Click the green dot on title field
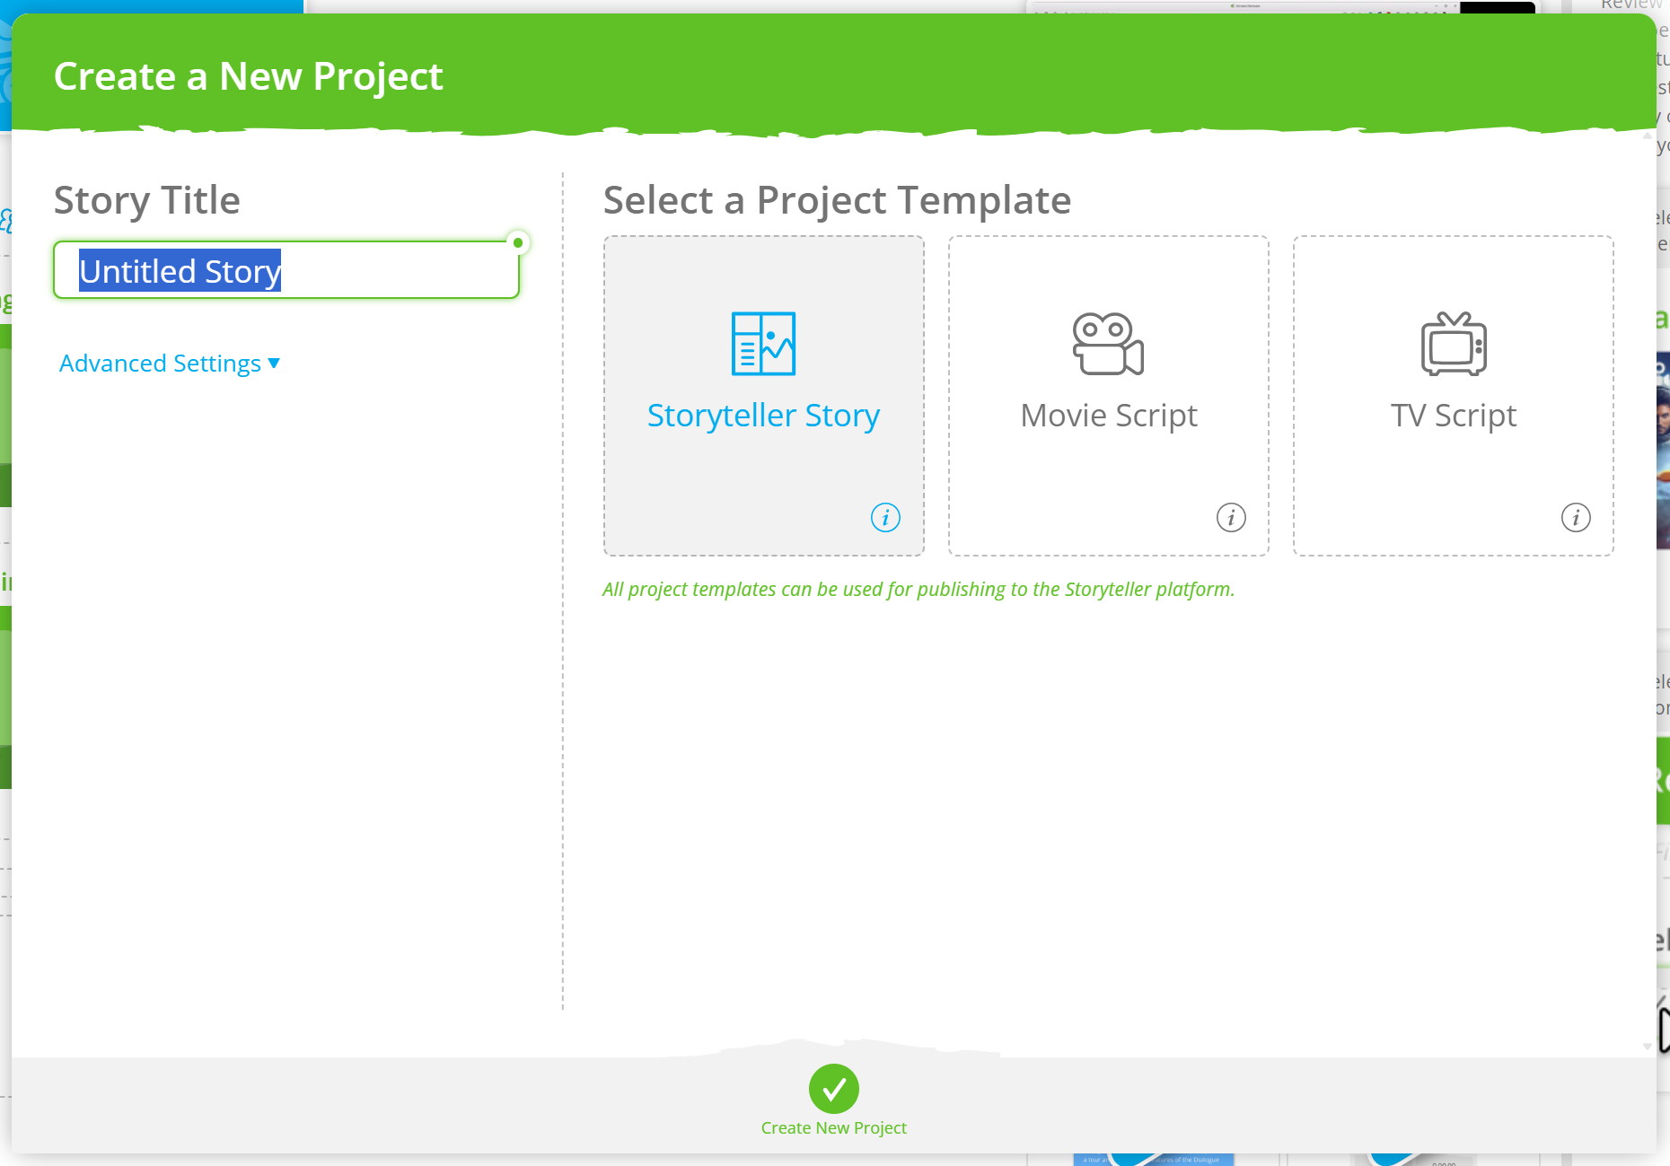The width and height of the screenshot is (1670, 1166). point(518,242)
